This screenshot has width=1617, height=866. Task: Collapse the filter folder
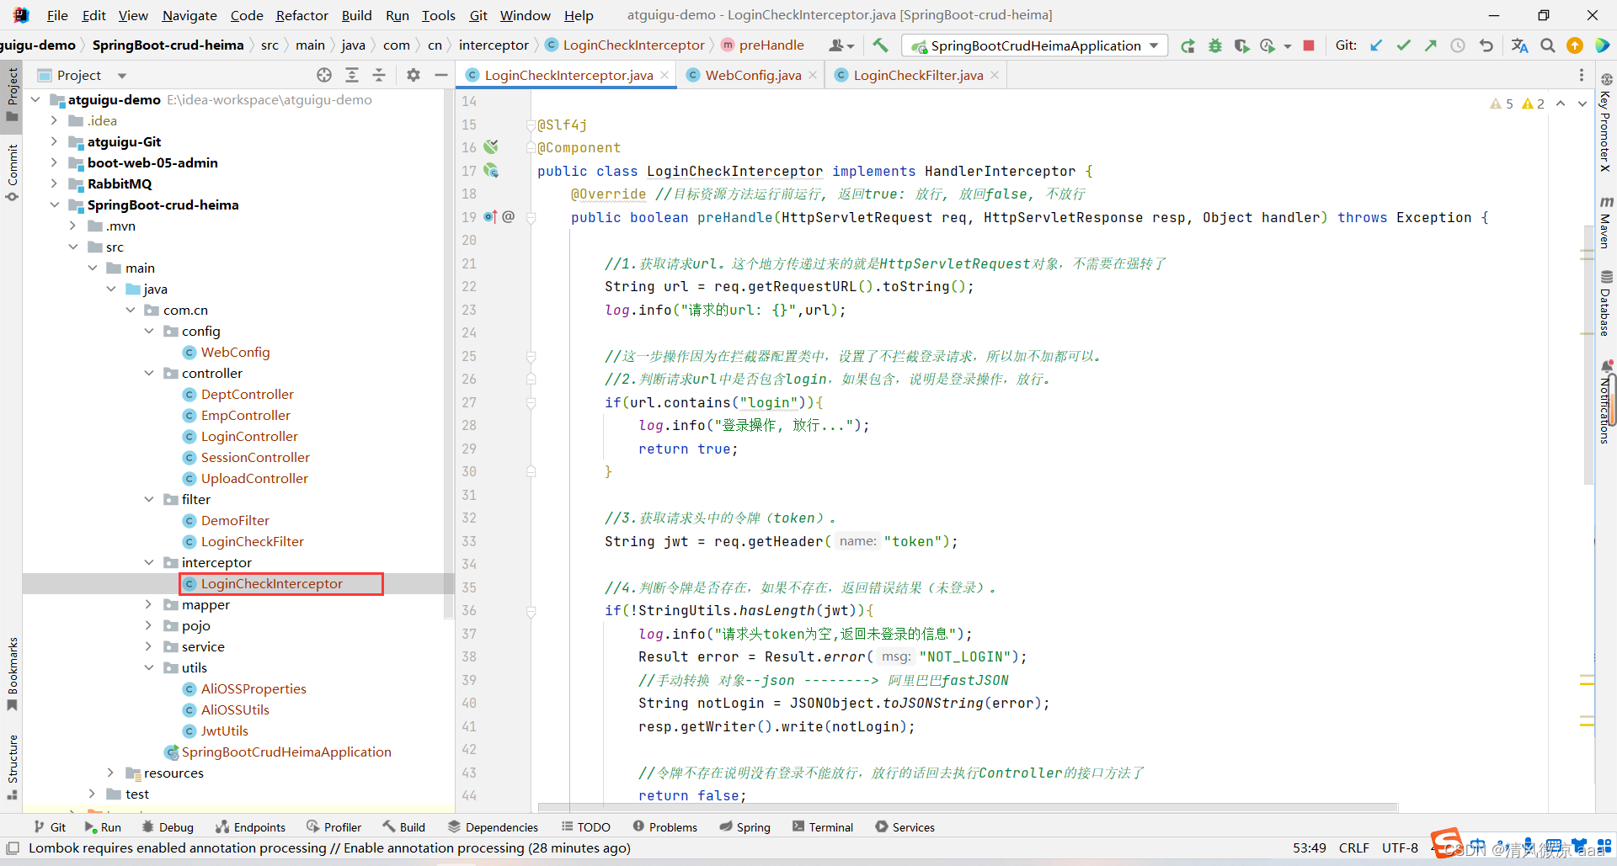[x=149, y=499]
